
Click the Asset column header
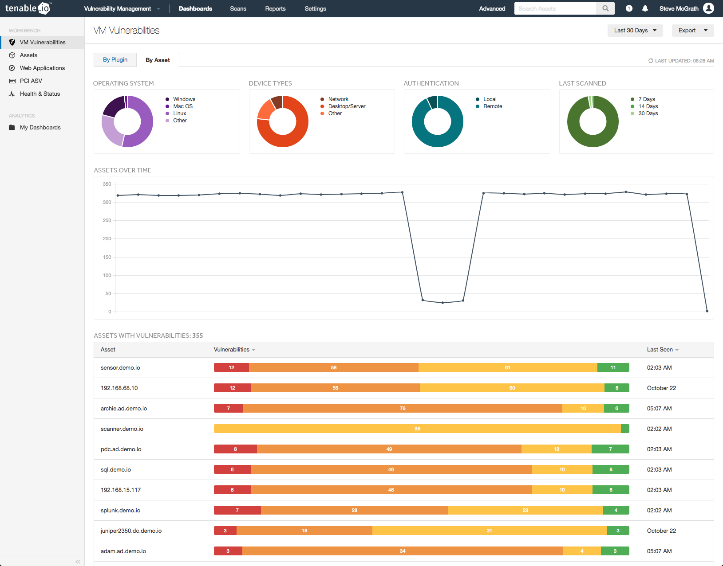pos(108,350)
